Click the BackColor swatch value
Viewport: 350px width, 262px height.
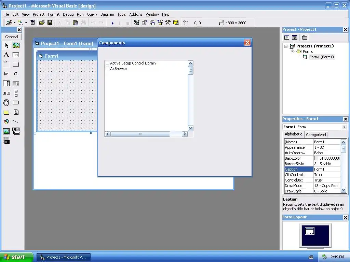(316, 158)
